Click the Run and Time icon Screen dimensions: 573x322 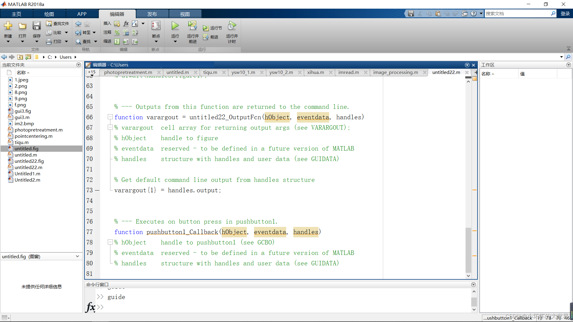point(232,26)
